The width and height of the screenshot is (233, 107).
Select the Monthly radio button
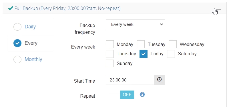point(17,59)
